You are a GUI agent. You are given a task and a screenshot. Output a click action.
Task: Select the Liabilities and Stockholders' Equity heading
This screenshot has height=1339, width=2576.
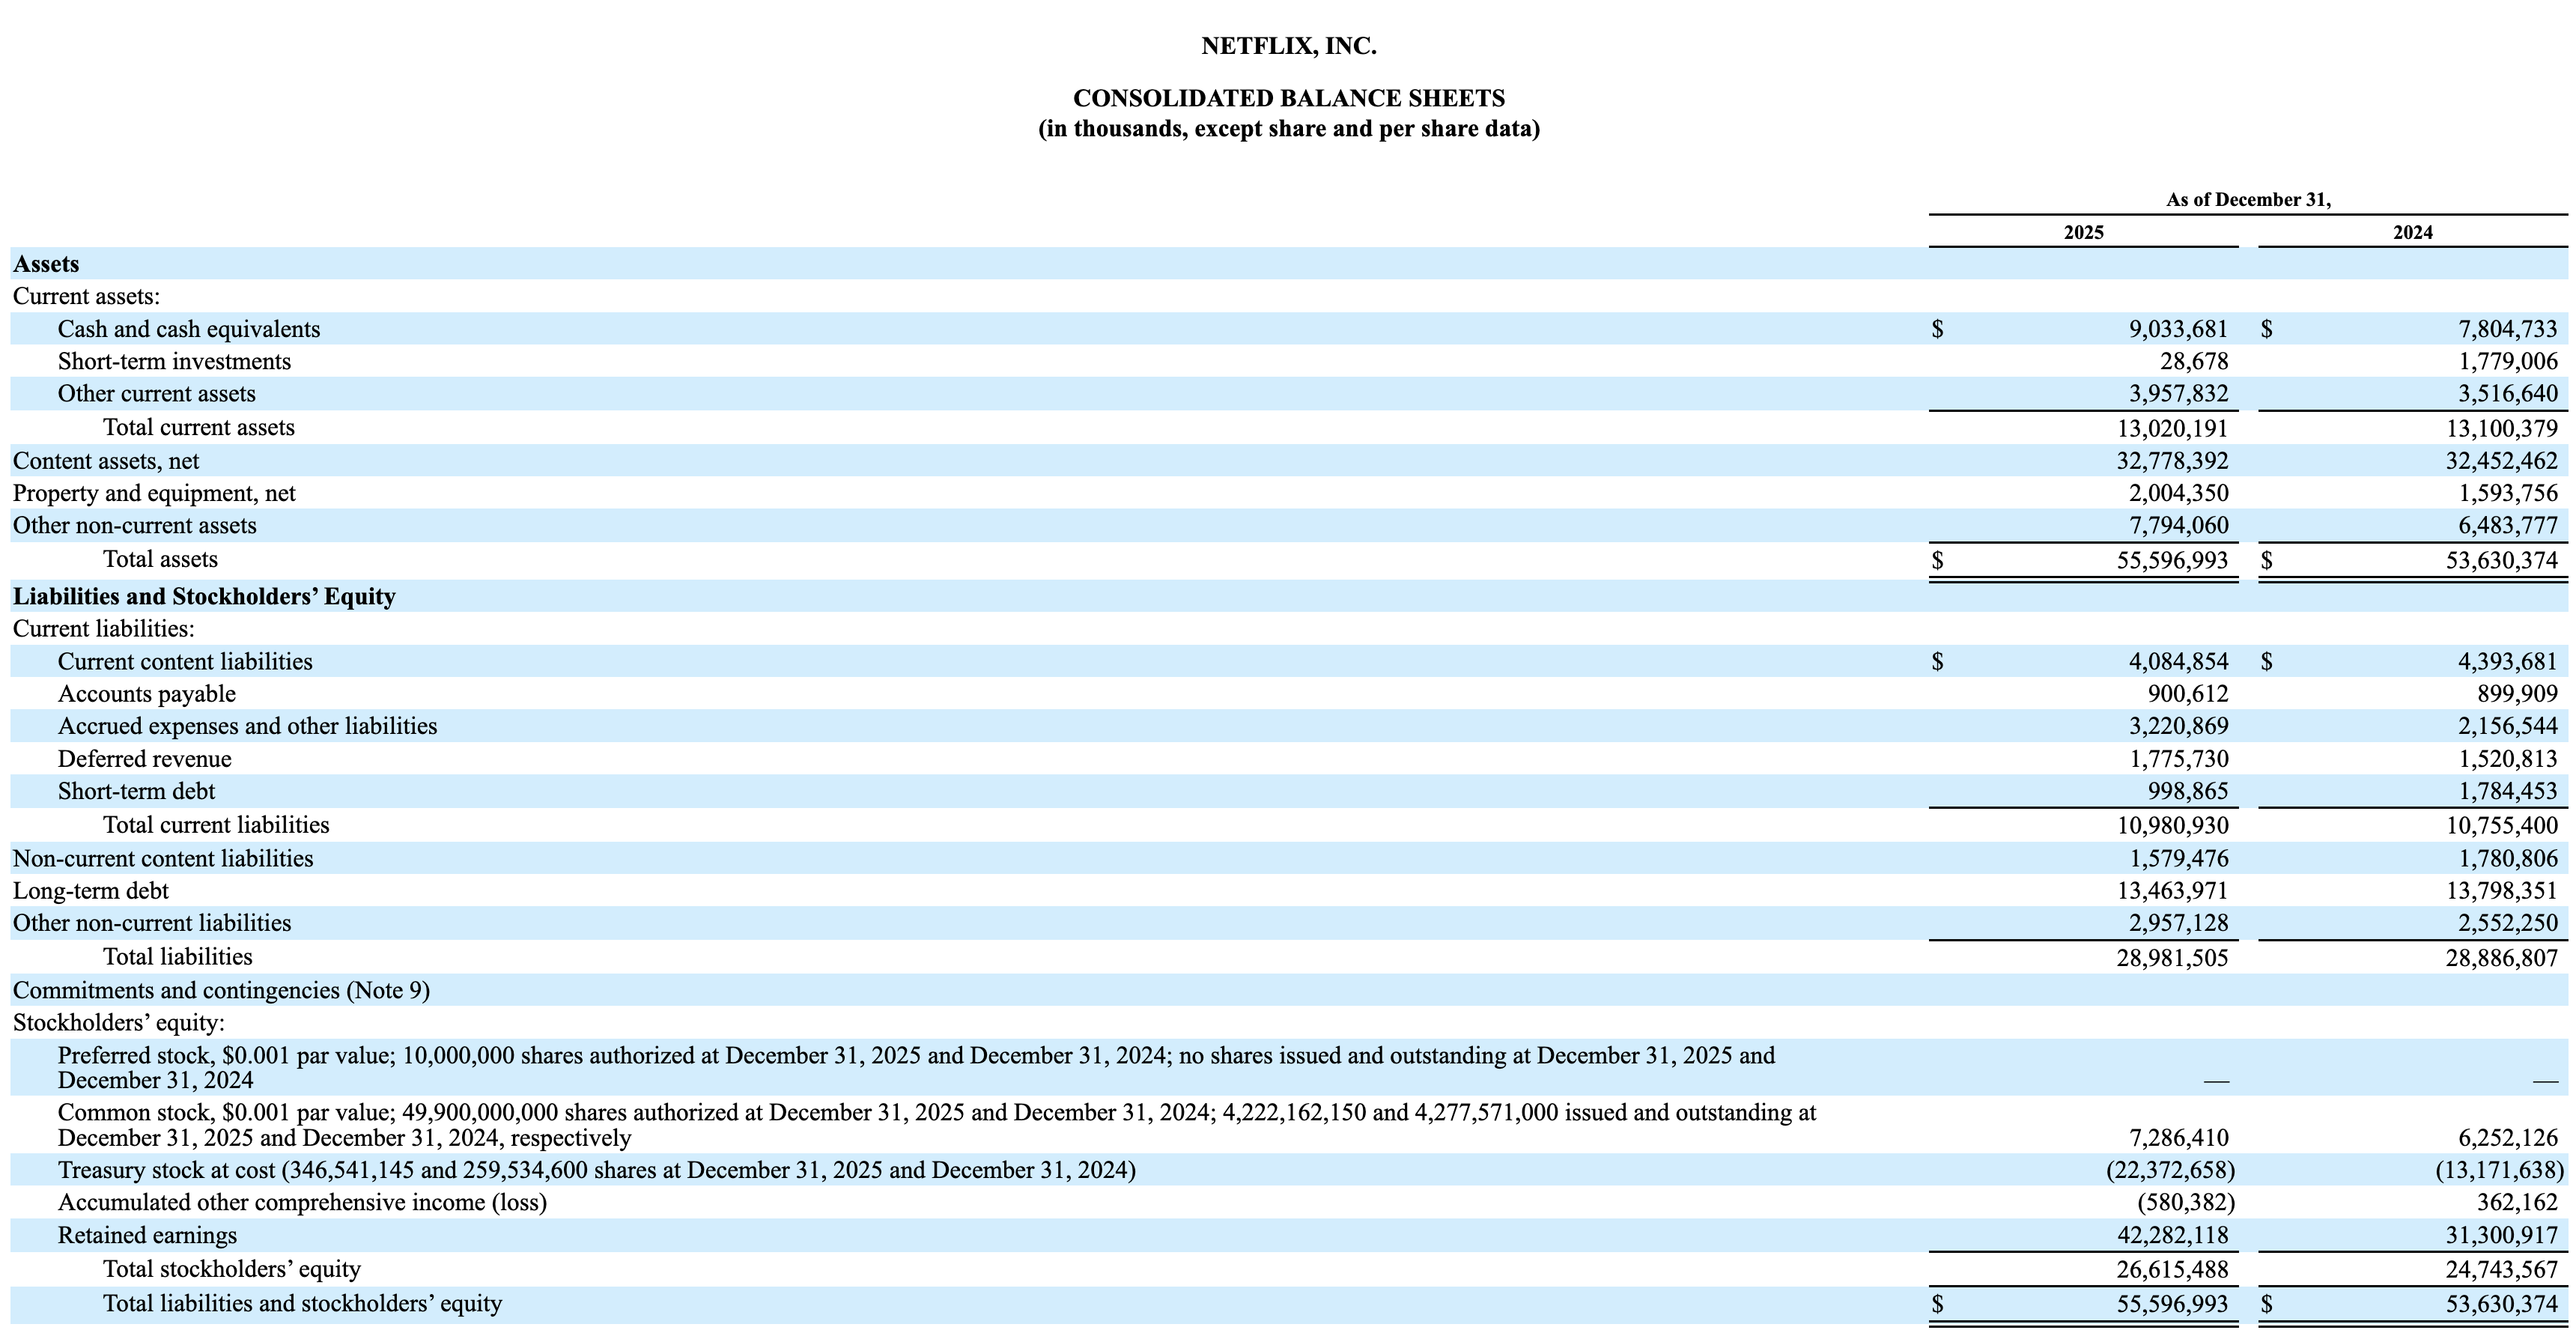[x=204, y=596]
